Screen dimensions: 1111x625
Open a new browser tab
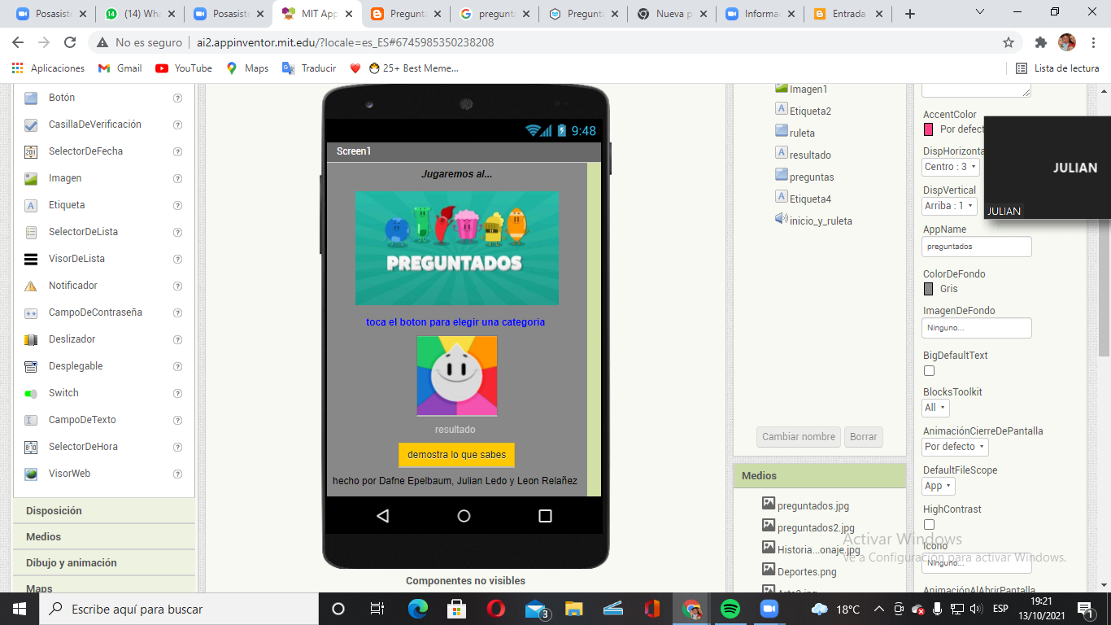tap(910, 14)
